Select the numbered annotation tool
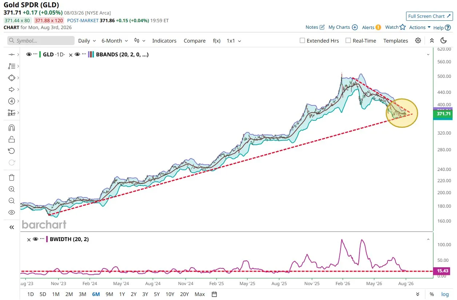Image resolution: width=457 pixels, height=300 pixels. click(11, 101)
